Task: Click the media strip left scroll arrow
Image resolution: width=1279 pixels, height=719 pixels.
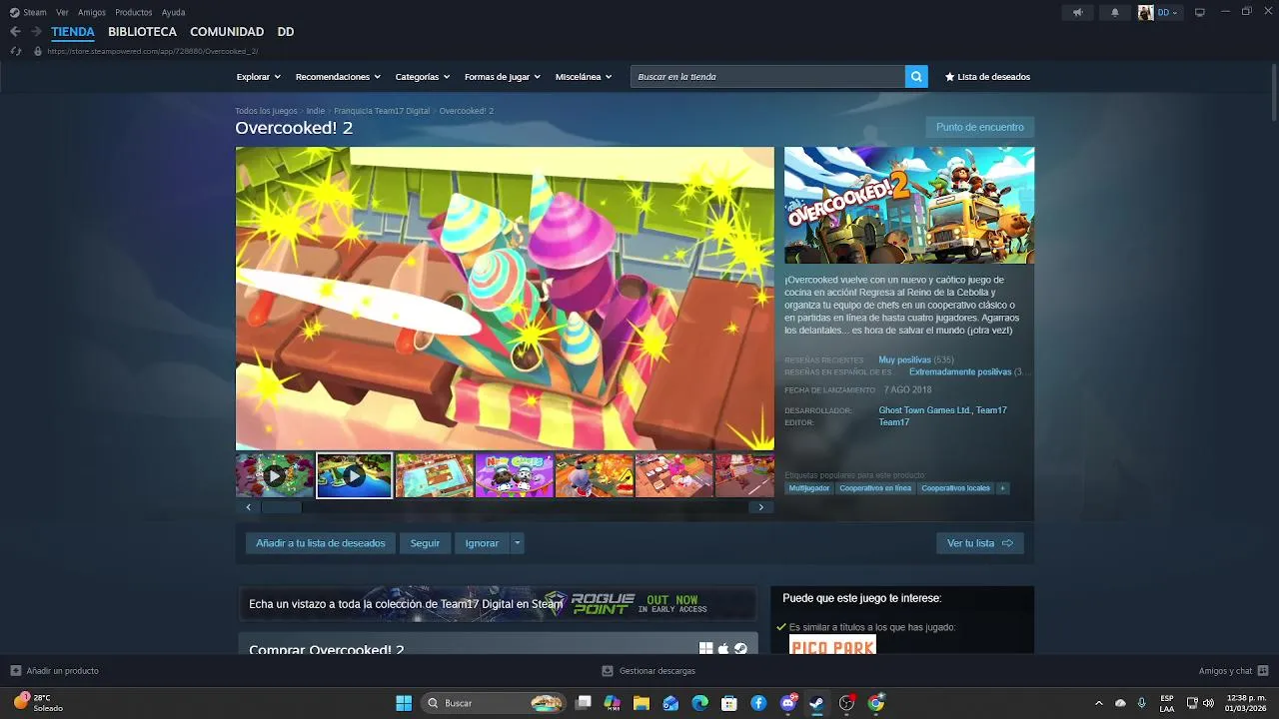Action: [248, 507]
